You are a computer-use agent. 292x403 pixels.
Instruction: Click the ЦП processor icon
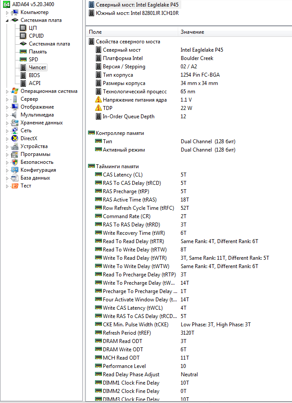(23, 28)
